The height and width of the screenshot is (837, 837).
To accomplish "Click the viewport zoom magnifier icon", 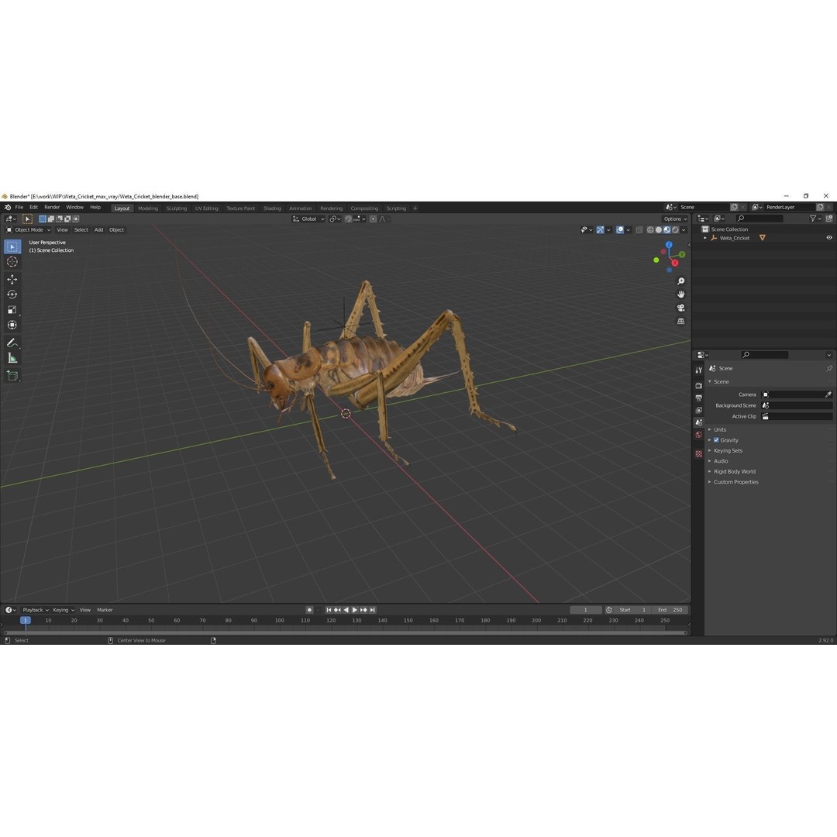I will tap(680, 281).
